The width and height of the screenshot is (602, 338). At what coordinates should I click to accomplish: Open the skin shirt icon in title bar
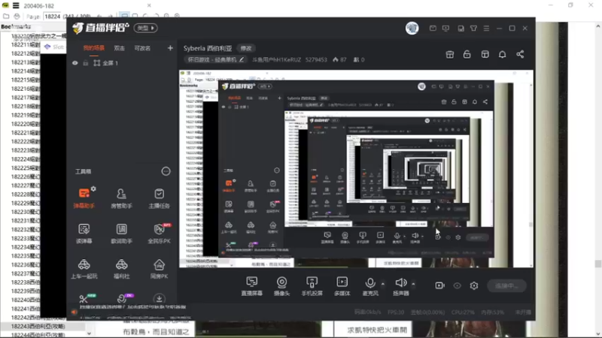473,29
